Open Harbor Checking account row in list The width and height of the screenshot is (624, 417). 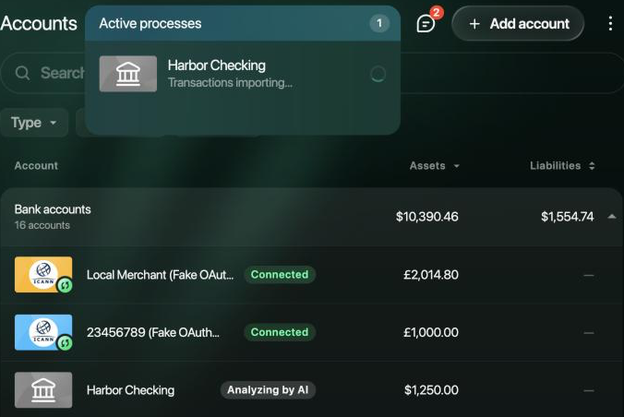(312, 390)
